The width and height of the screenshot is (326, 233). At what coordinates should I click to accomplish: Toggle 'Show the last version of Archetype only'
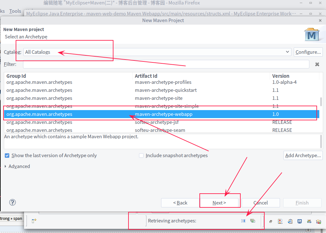[7, 156]
